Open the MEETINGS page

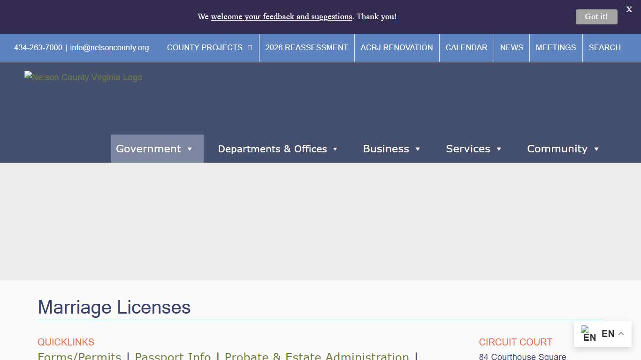[x=556, y=47]
